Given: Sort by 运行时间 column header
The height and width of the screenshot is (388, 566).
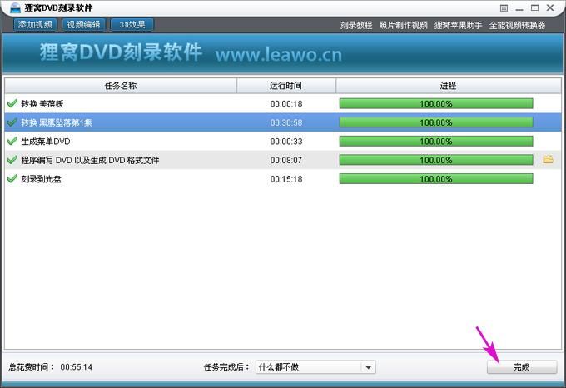Looking at the screenshot, I should (x=285, y=86).
